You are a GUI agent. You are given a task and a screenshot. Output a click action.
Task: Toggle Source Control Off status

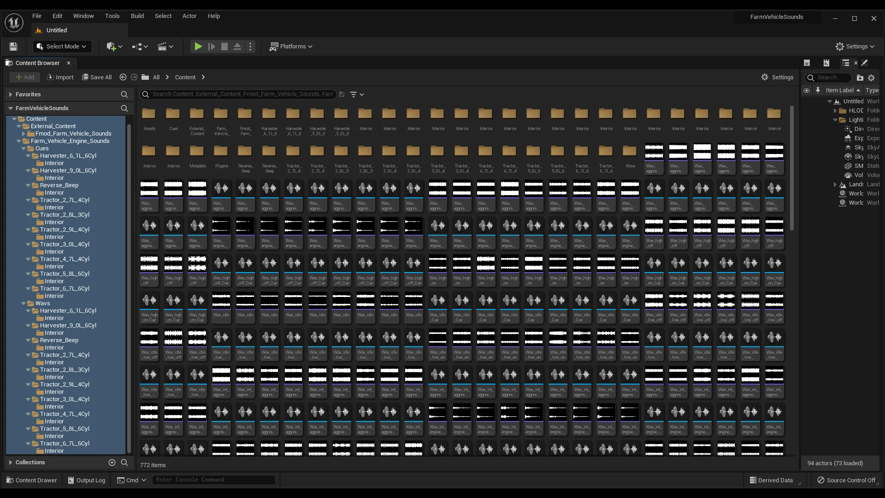pos(846,480)
